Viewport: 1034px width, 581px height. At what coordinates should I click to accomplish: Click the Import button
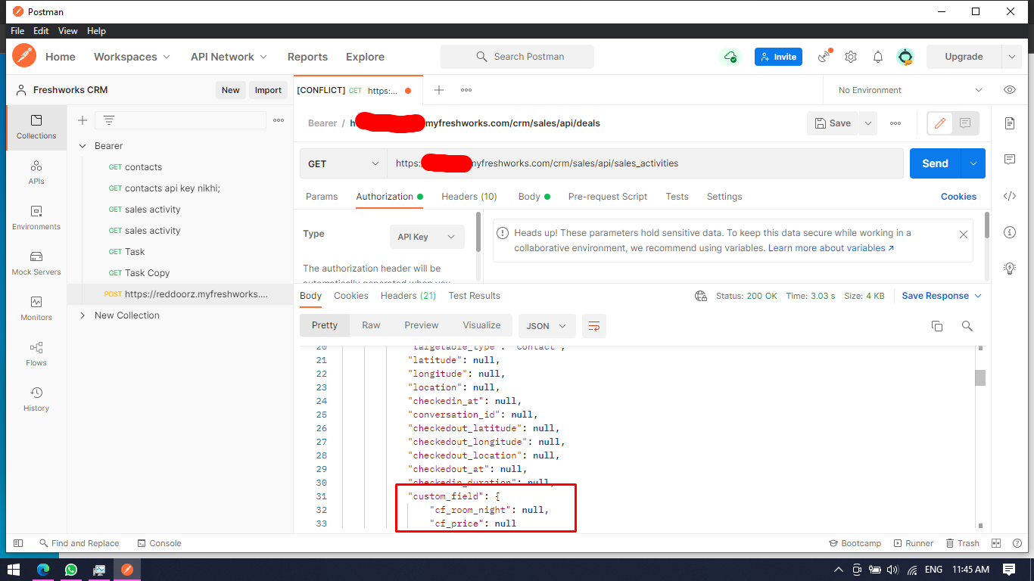coord(268,90)
